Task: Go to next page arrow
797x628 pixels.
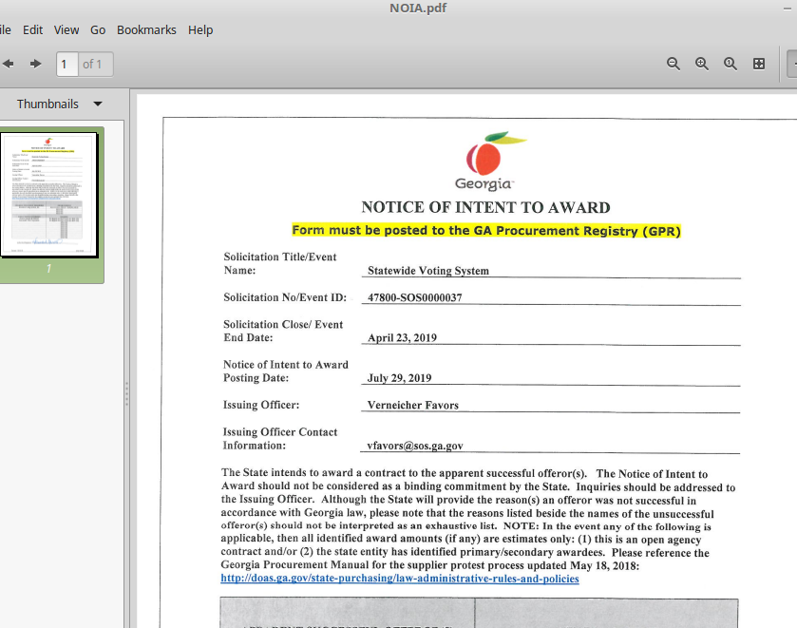Action: tap(35, 64)
